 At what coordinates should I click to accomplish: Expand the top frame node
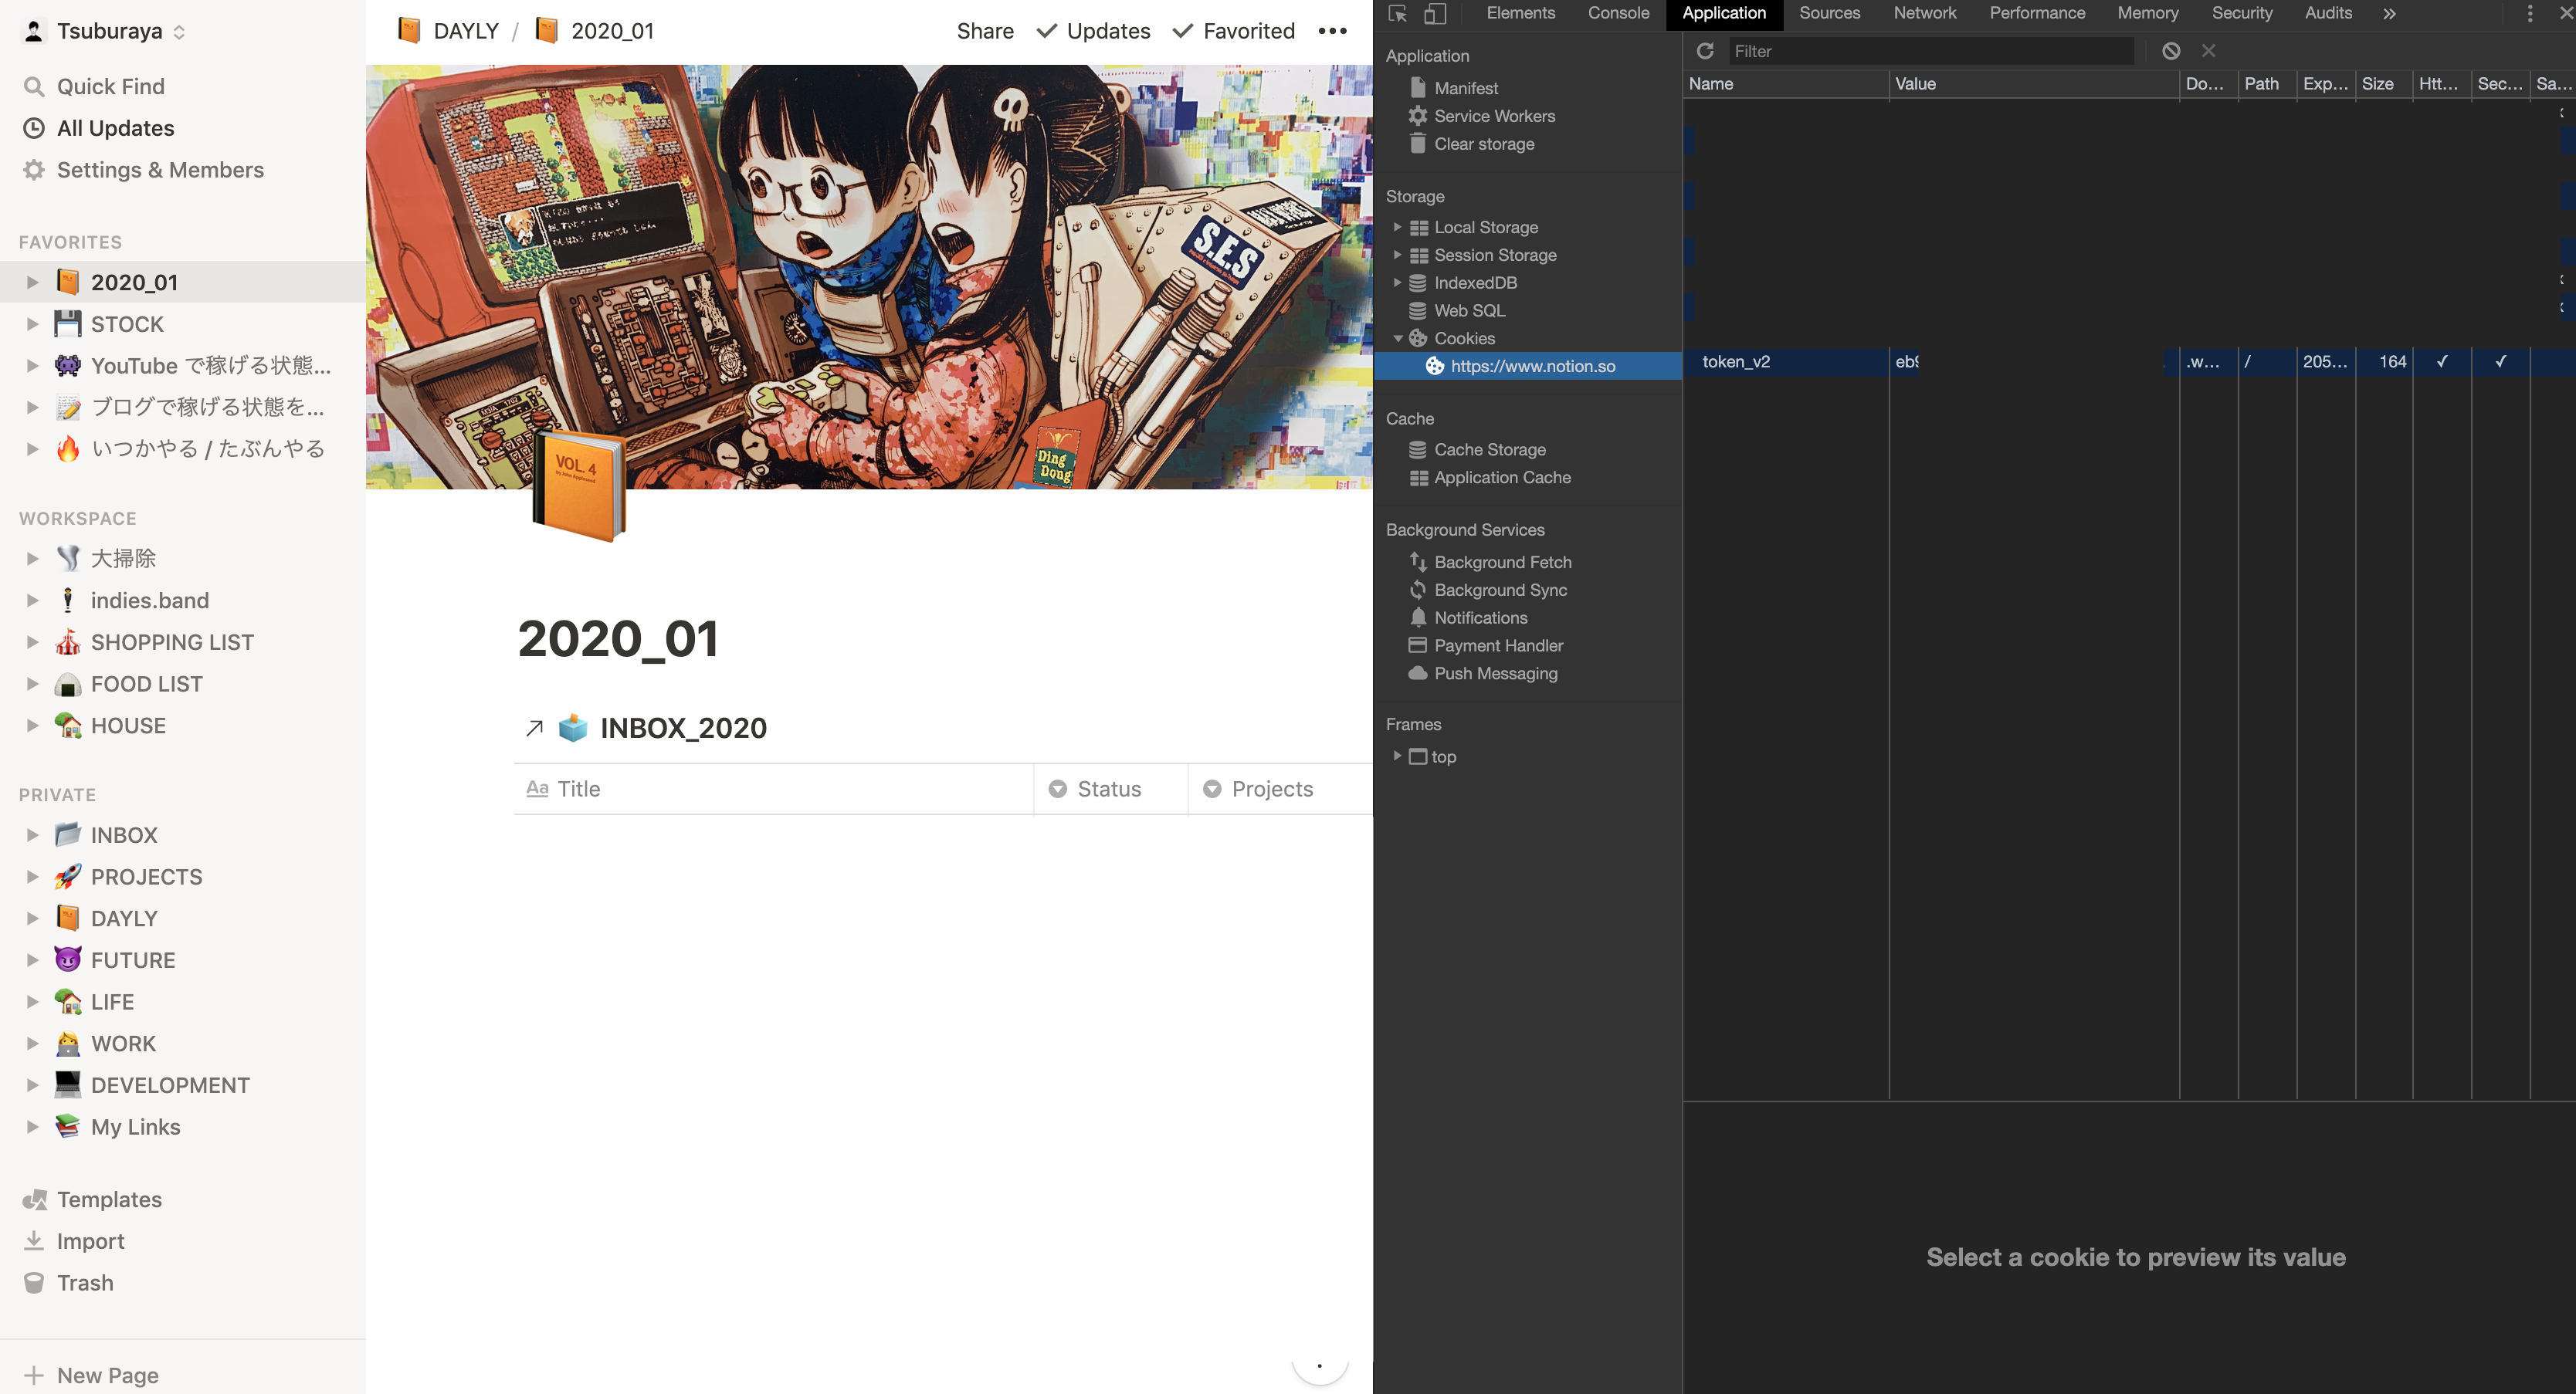coord(1397,756)
